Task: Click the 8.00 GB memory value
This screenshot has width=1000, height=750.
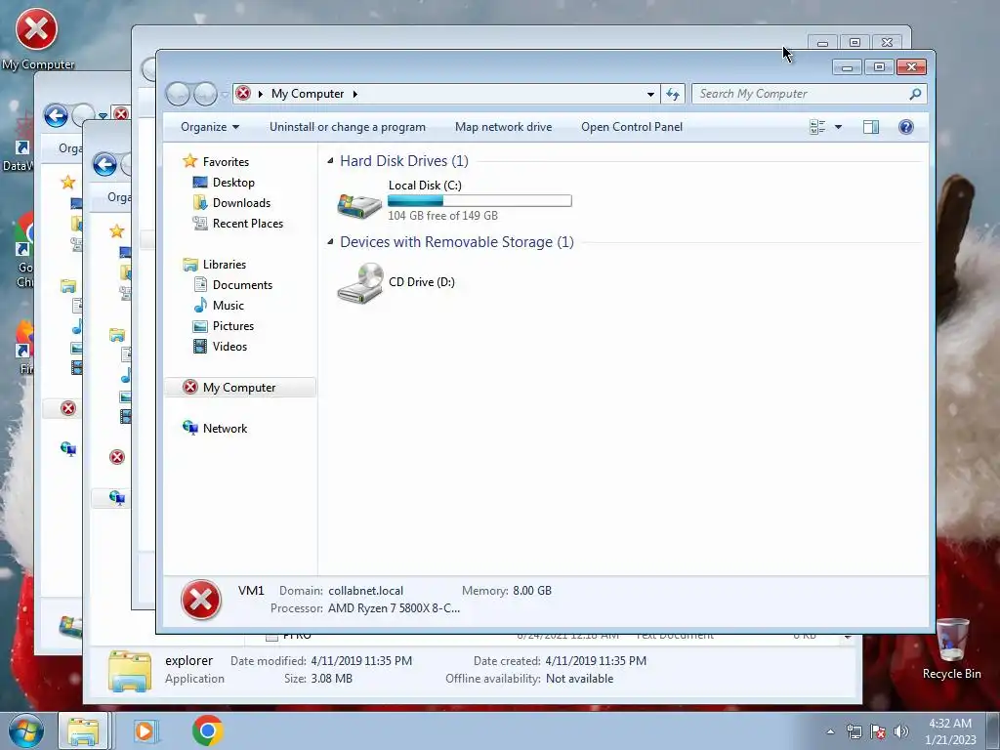Action: tap(532, 591)
